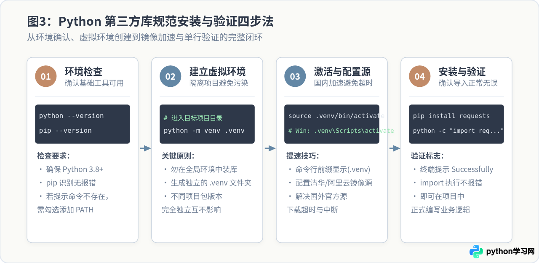Click the '关键原则：' label
This screenshot has height=263, width=539.
click(x=178, y=156)
